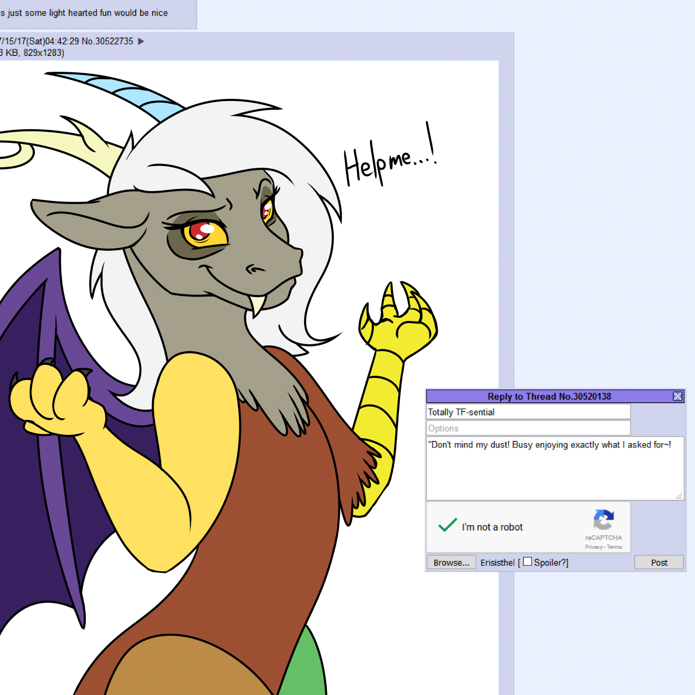
Task: Click the expanded Discord character image
Action: [x=249, y=377]
